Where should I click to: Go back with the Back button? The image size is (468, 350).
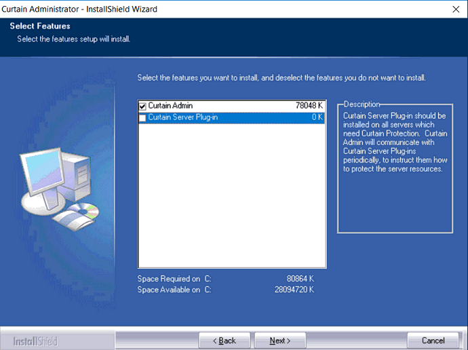tap(225, 341)
